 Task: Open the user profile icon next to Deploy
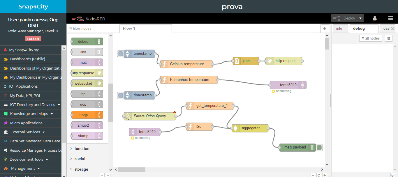pos(375,18)
